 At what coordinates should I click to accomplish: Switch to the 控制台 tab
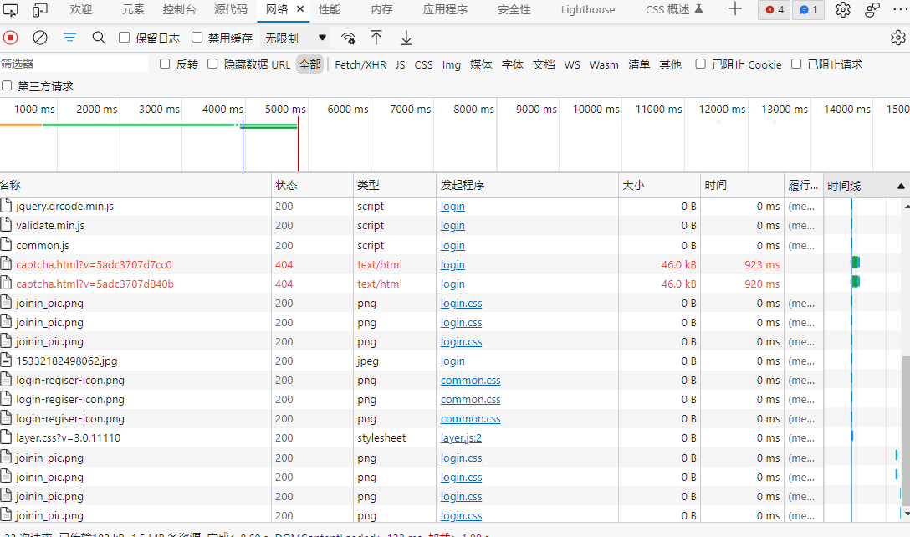click(179, 9)
